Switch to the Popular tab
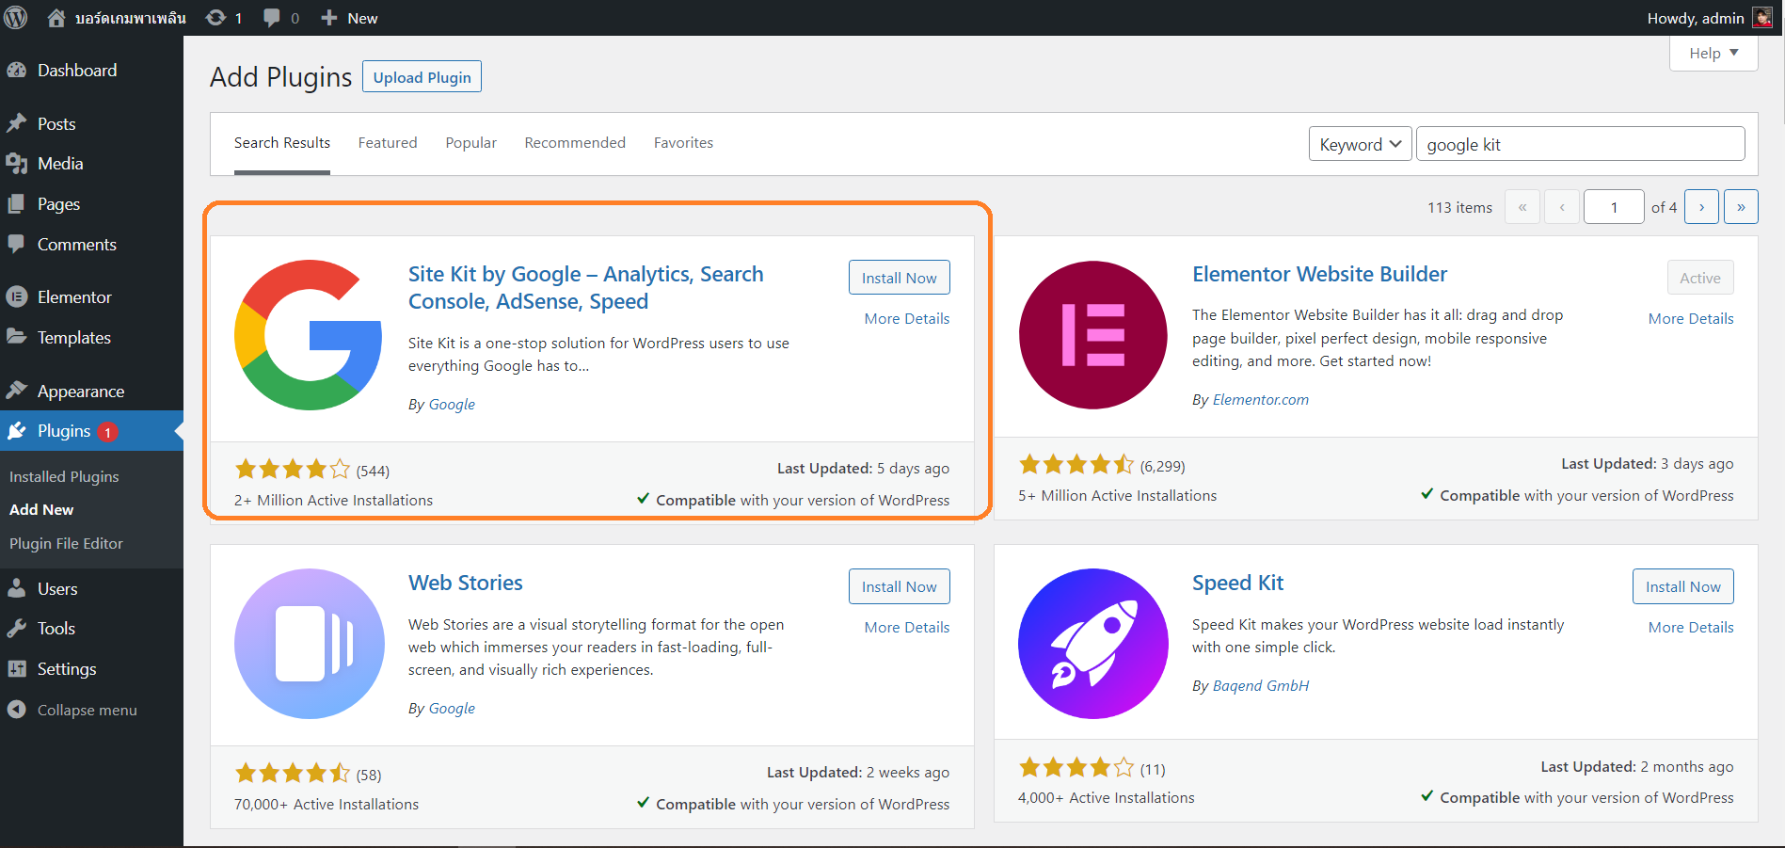The width and height of the screenshot is (1785, 848). (470, 143)
